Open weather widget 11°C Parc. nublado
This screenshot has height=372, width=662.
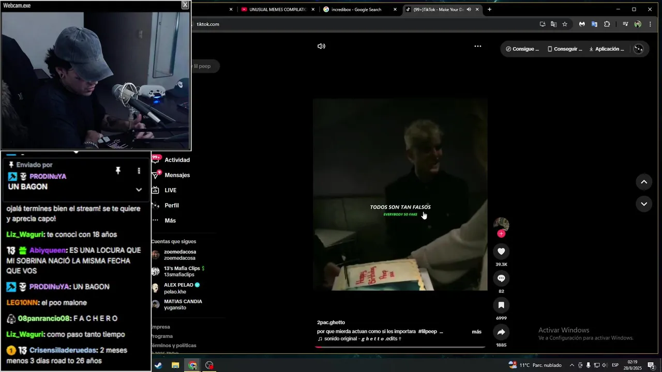coord(535,365)
